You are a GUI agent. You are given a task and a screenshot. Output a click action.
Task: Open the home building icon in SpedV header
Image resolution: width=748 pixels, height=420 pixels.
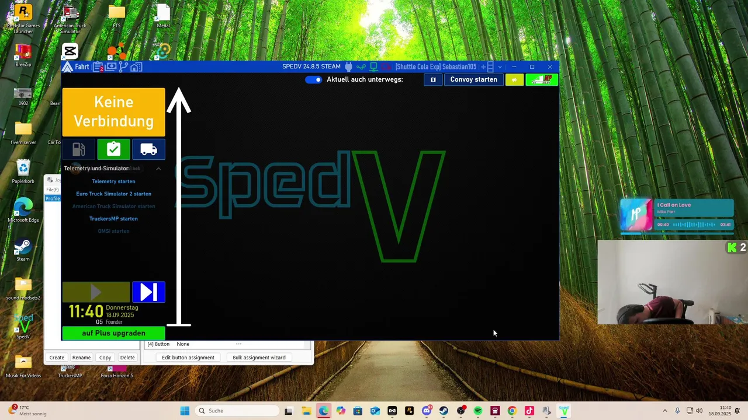[x=136, y=67]
